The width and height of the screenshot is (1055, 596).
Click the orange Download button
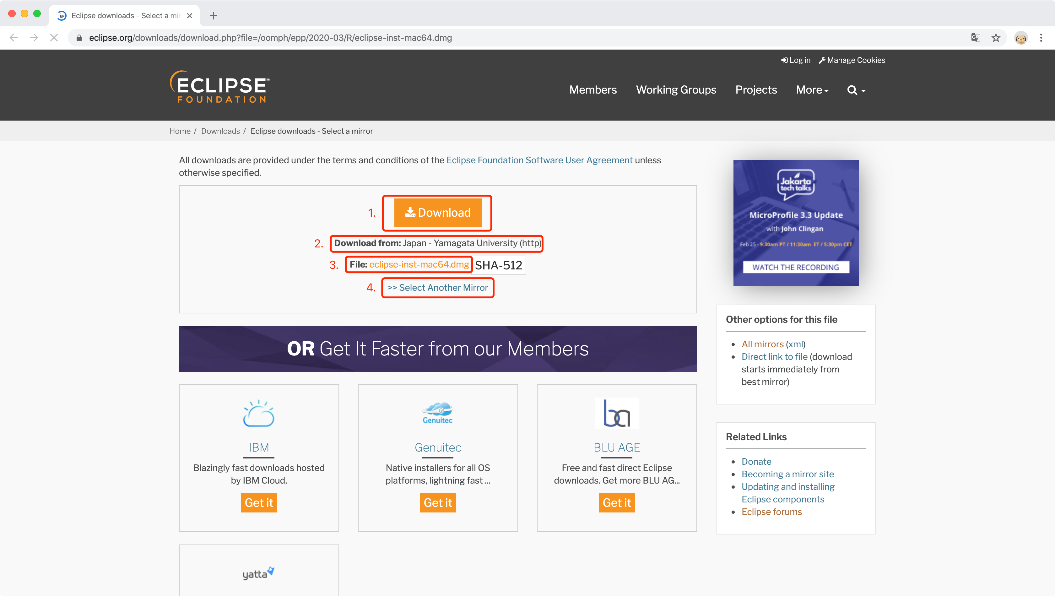click(x=438, y=213)
